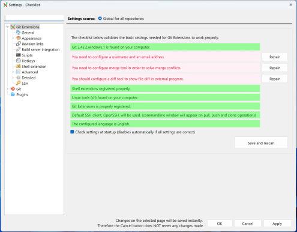Click the Apply button
297x232 pixels.
pyautogui.click(x=277, y=224)
